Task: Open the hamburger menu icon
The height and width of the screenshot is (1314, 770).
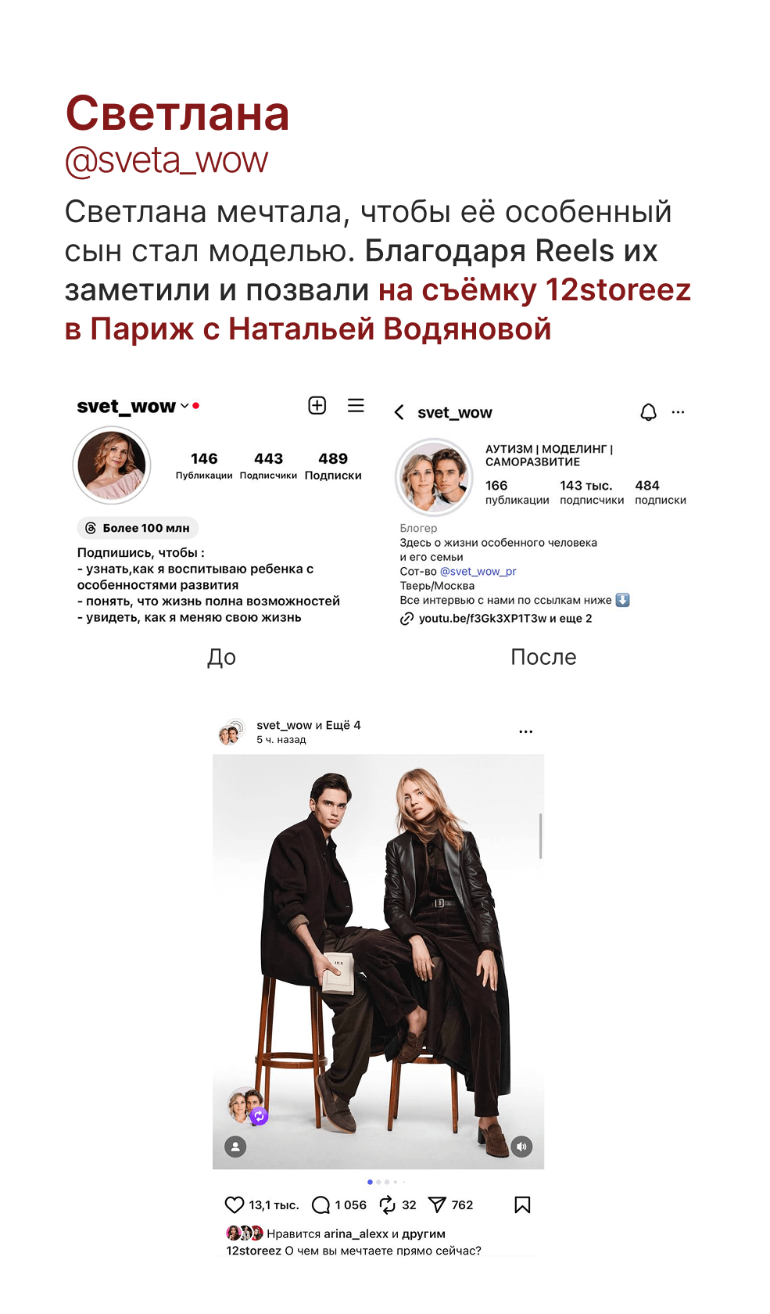Action: pos(356,405)
